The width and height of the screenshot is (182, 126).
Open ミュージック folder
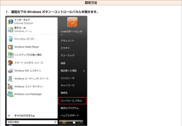point(67,55)
